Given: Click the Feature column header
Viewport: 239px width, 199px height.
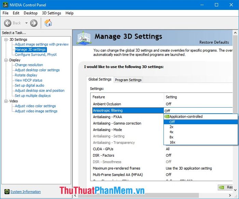Looking at the screenshot, I should pos(127,97).
